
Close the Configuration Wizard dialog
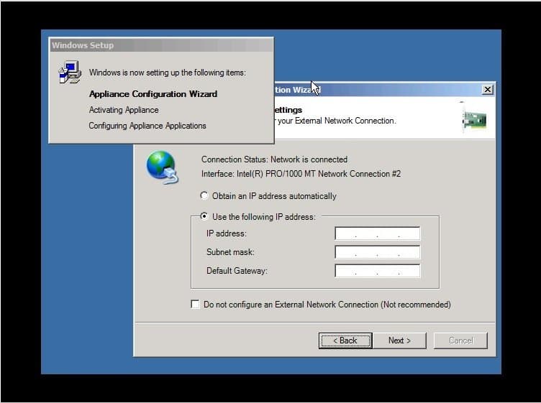[488, 90]
